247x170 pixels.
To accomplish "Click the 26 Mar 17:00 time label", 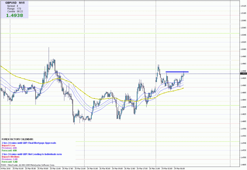I will (x=142, y=168).
